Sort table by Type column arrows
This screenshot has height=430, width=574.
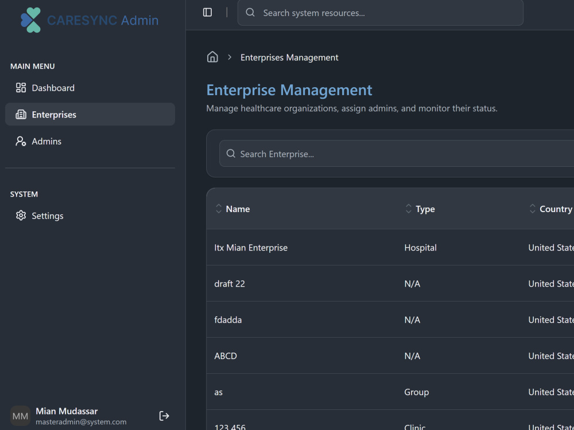[x=409, y=209]
